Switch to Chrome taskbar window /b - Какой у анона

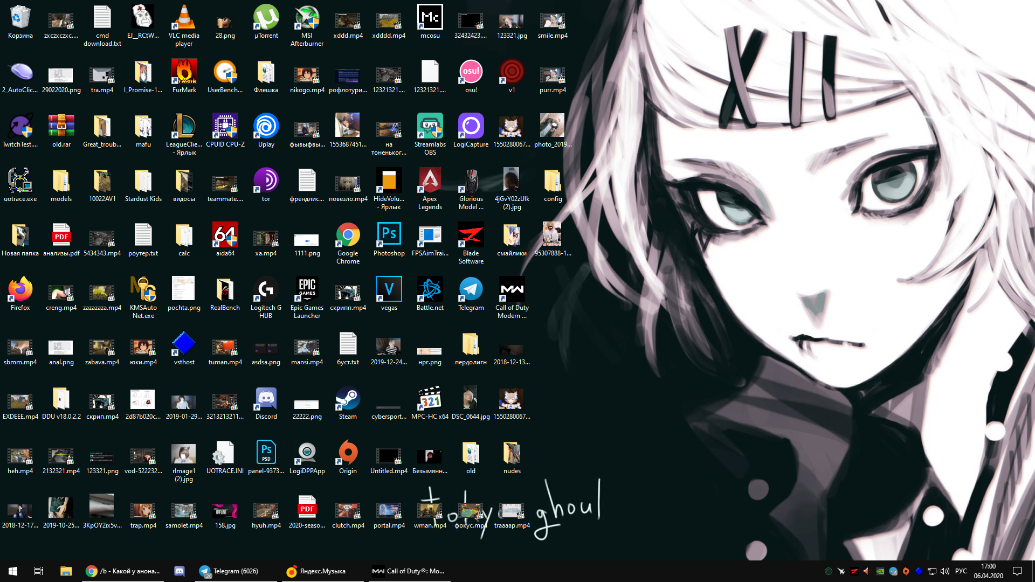pos(123,571)
